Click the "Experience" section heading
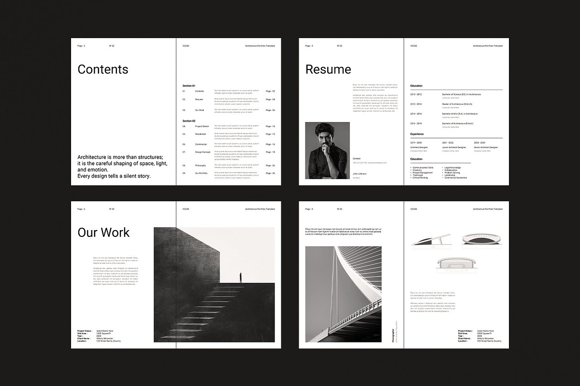 417,134
